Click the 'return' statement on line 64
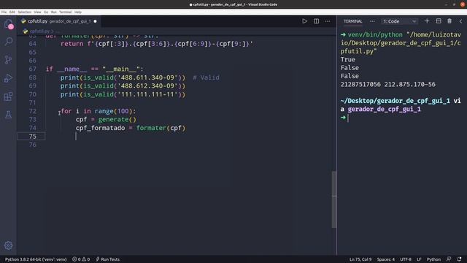This screenshot has height=263, width=467. point(72,44)
